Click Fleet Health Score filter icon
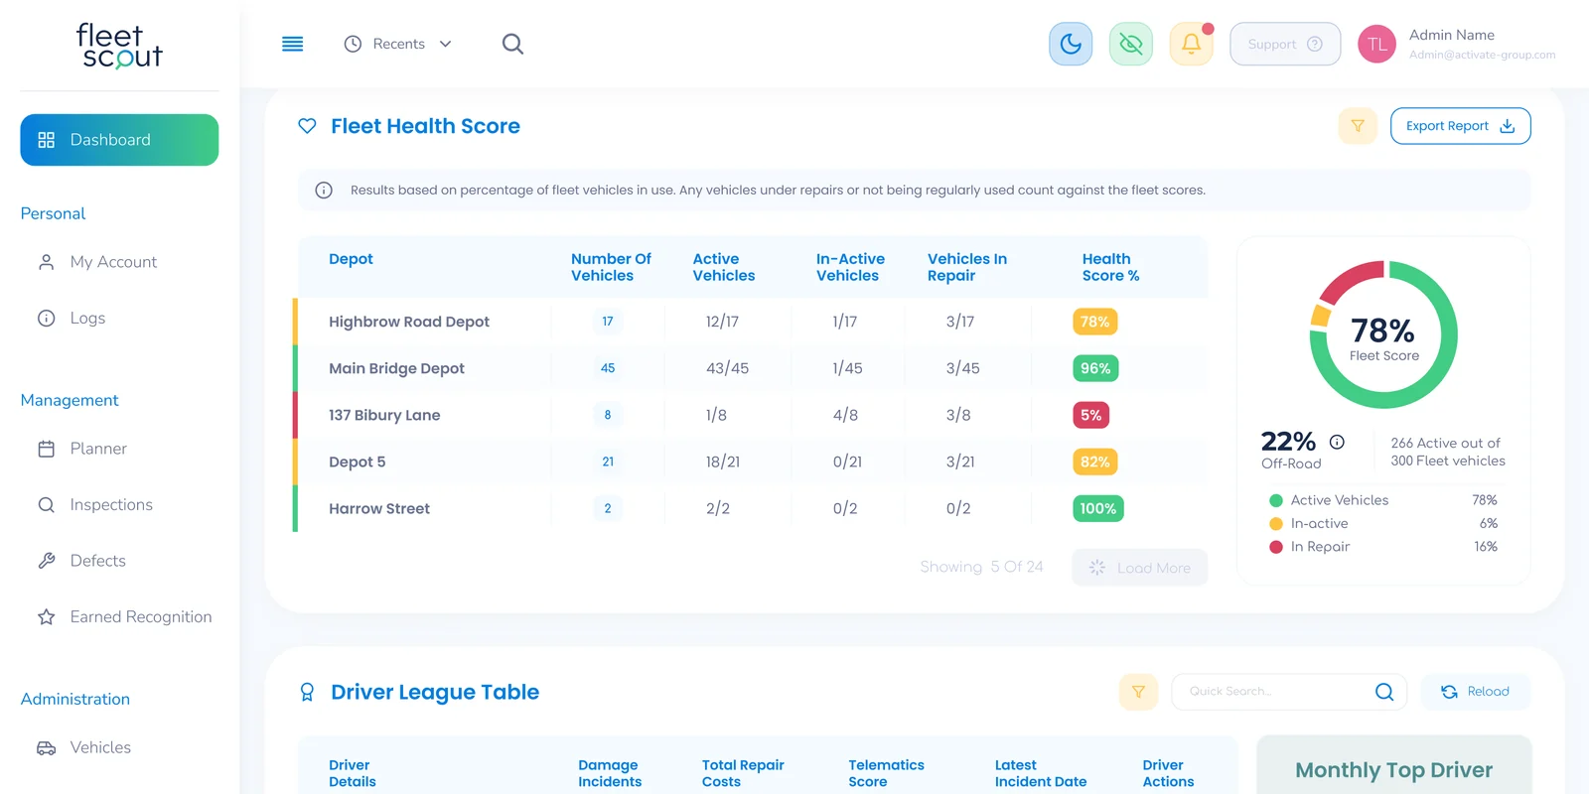Image resolution: width=1589 pixels, height=794 pixels. pos(1358,126)
